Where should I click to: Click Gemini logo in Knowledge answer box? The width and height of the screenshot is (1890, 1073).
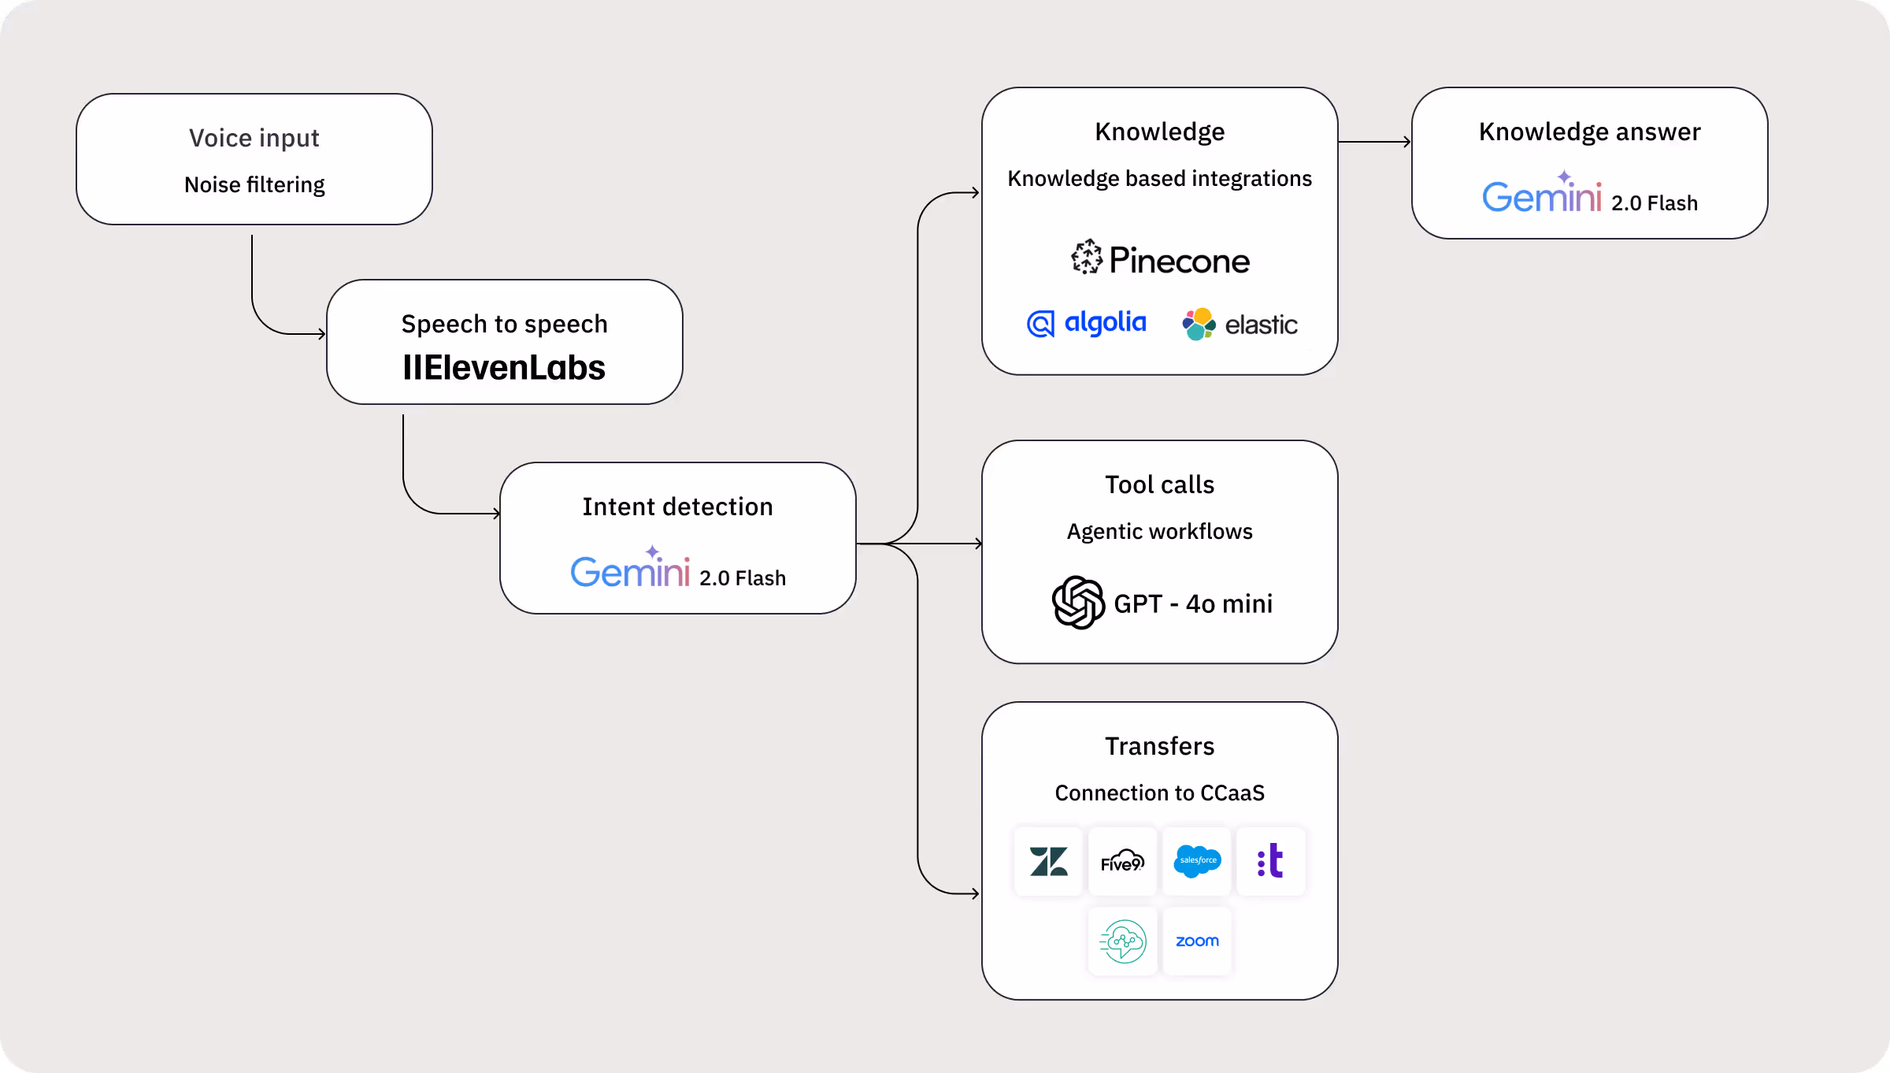pyautogui.click(x=1542, y=193)
